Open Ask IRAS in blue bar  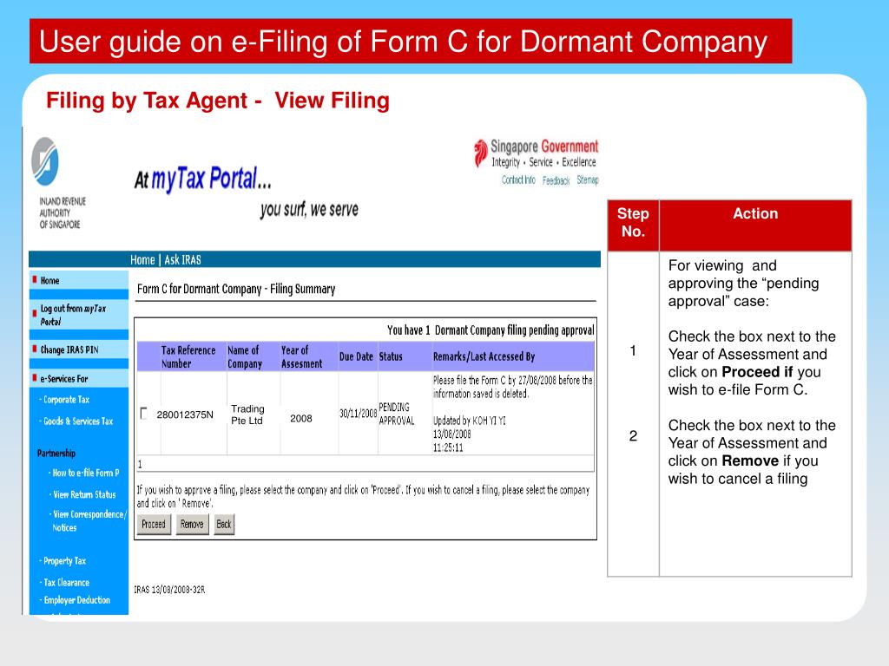(x=182, y=260)
